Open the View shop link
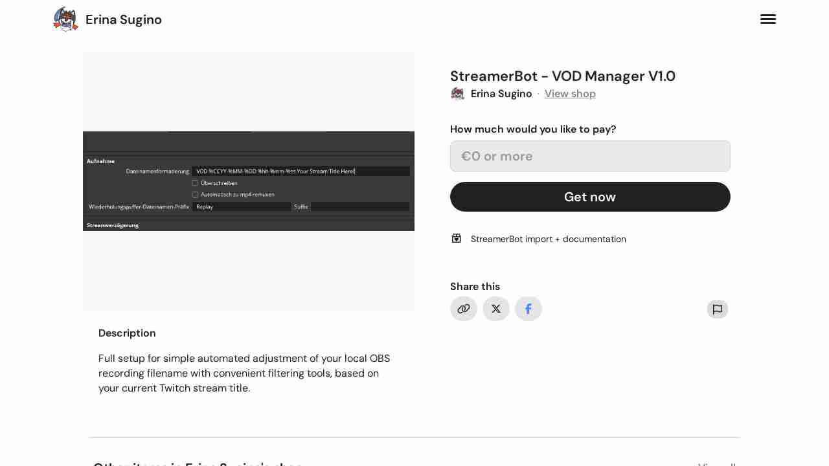The image size is (829, 466). pos(570,94)
